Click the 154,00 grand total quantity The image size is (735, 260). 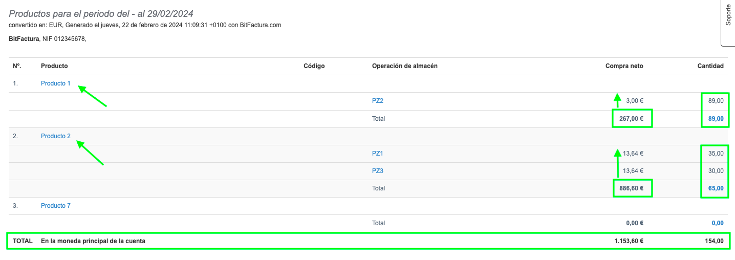point(714,241)
